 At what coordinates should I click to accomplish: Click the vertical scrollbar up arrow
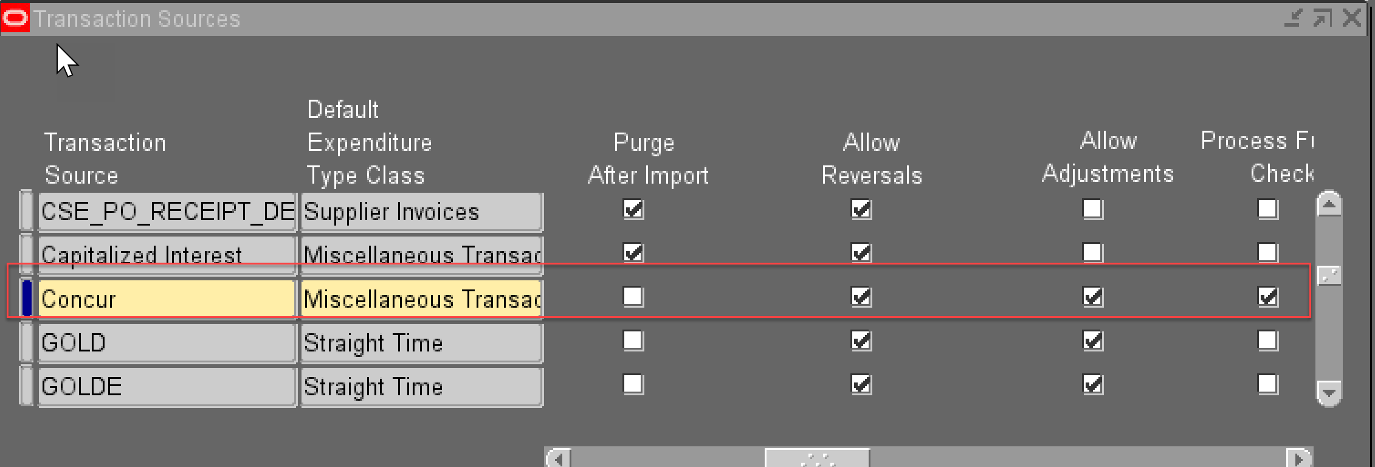(x=1329, y=205)
